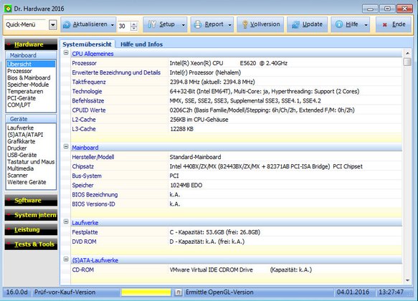The height and width of the screenshot is (301, 418).
Task: Click the Ende button label
Action: pyautogui.click(x=399, y=24)
